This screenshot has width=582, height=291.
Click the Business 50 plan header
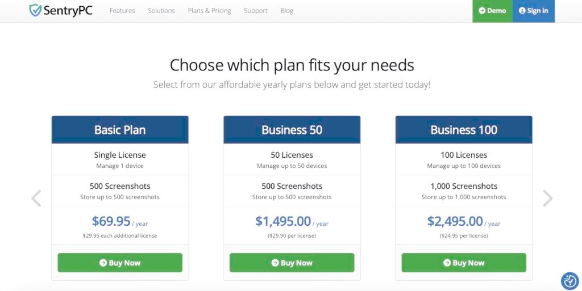click(x=292, y=130)
